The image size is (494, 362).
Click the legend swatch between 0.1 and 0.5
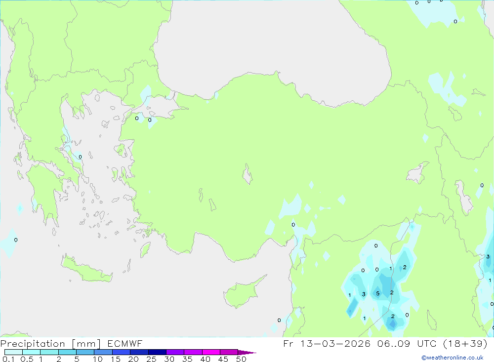13,352
